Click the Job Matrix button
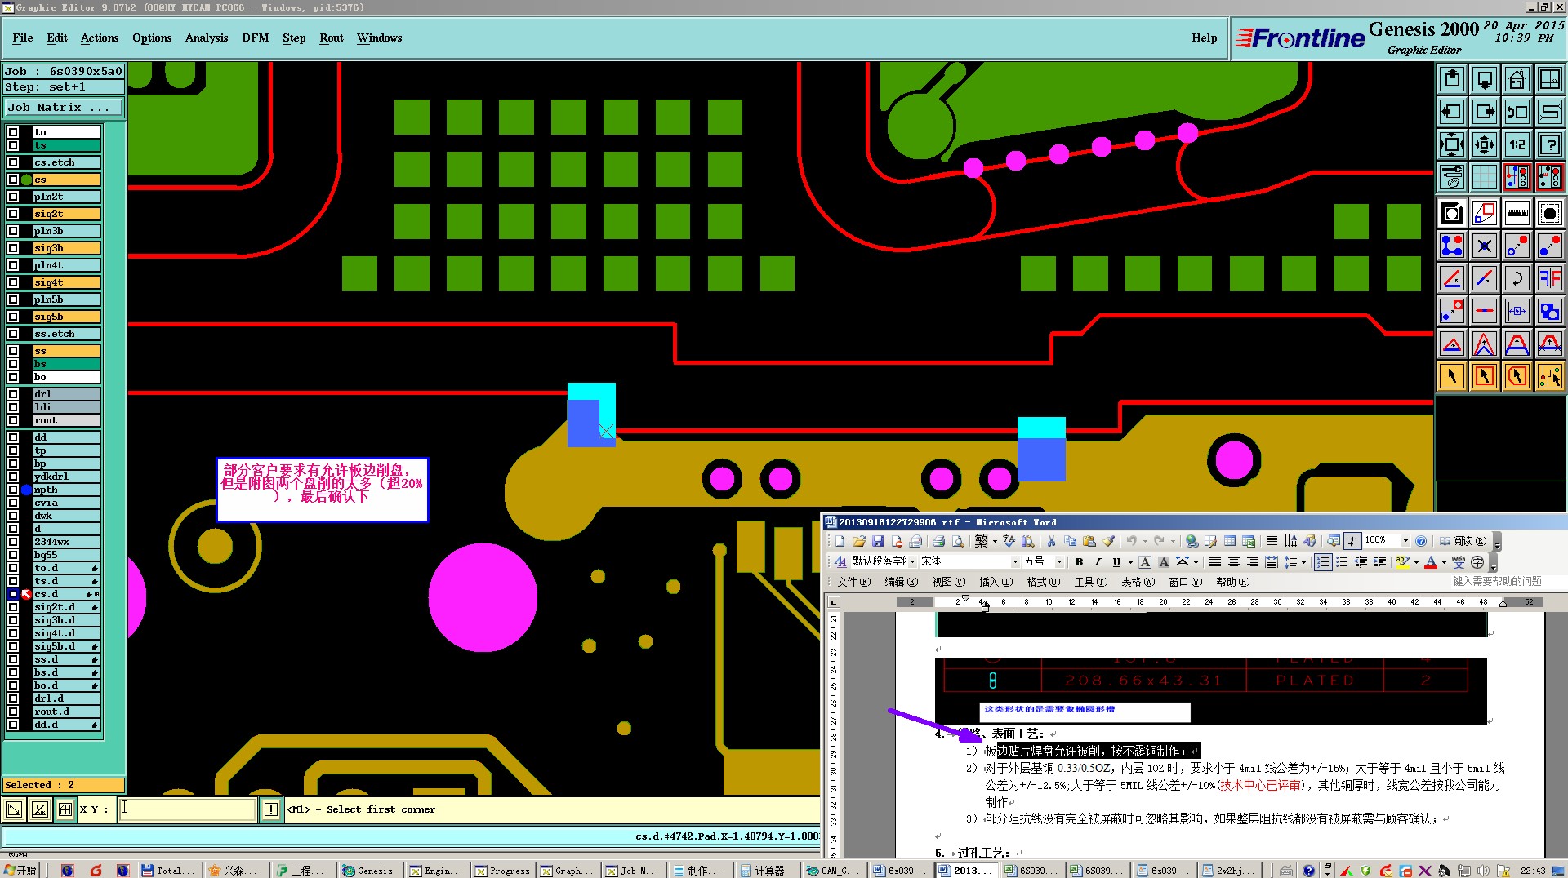The width and height of the screenshot is (1568, 878). click(x=64, y=108)
